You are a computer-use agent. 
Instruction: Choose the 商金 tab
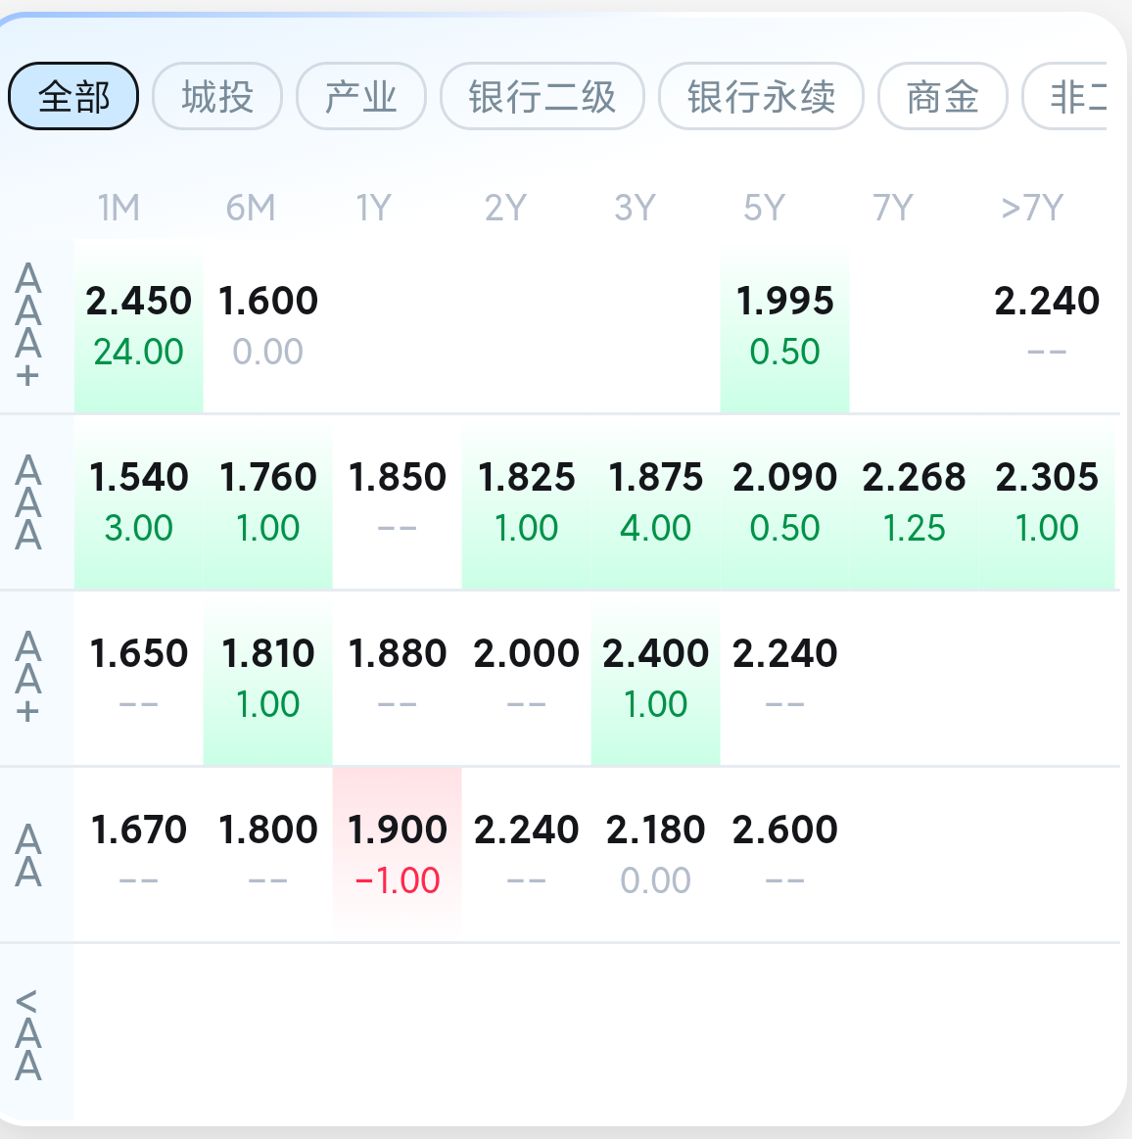(942, 97)
